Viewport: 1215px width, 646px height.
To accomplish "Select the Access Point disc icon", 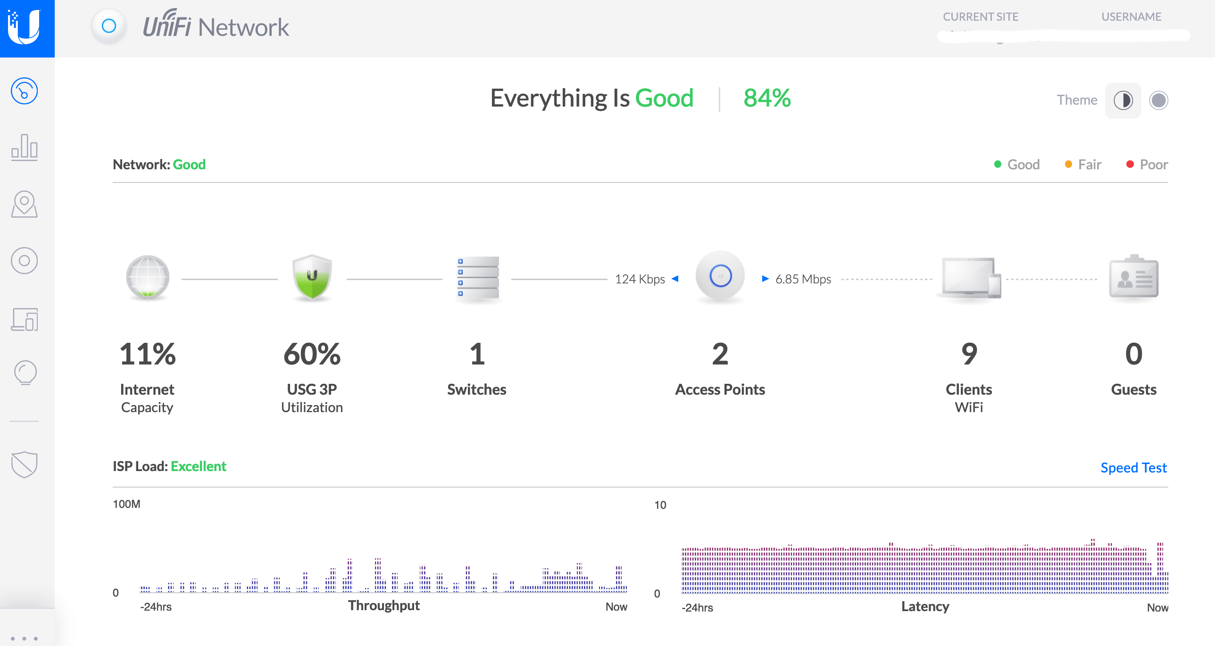I will coord(720,277).
